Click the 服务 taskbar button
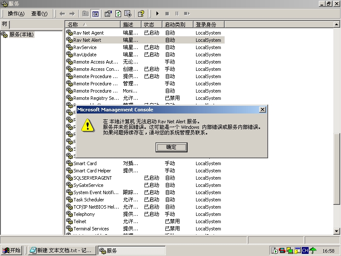The image size is (341, 256). point(132,250)
